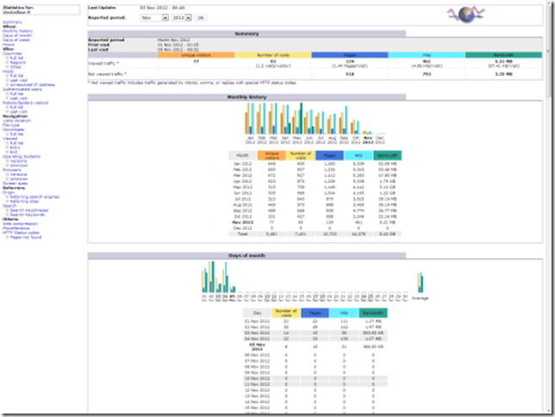Open Hosts link in sidebar
The width and height of the screenshot is (555, 417).
click(8, 72)
